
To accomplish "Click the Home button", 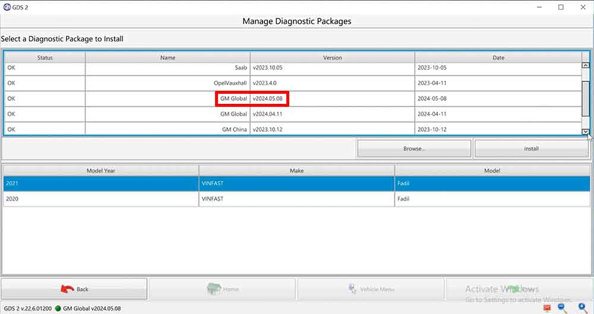I will point(222,289).
